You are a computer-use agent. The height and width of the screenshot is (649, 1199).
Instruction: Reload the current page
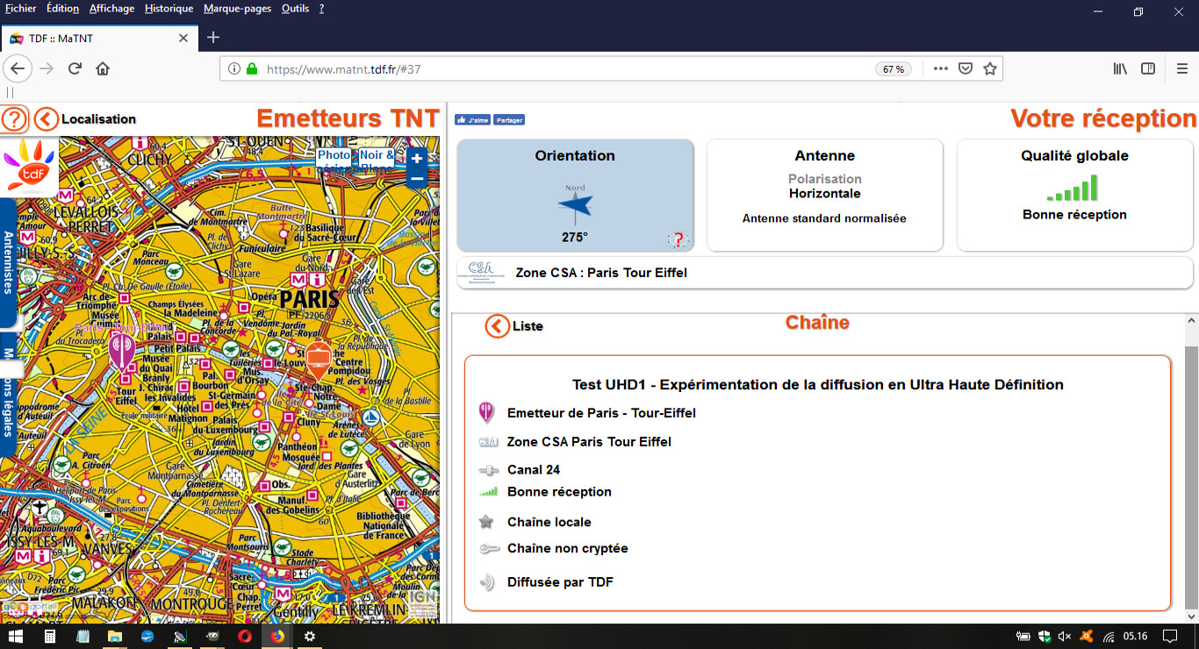pos(75,68)
